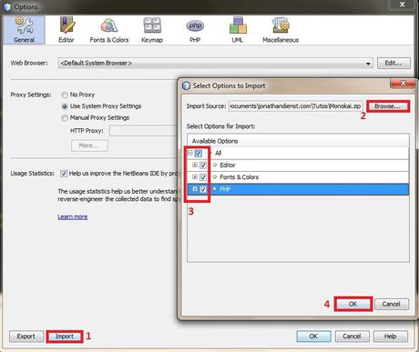Expand the PHP node in import tree
419x352 pixels.
(195, 189)
